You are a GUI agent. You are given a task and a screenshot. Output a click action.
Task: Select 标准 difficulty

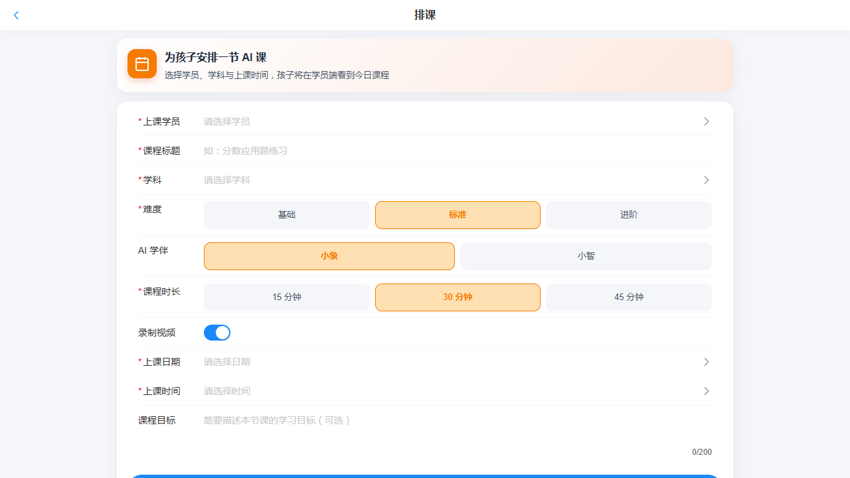click(x=458, y=215)
